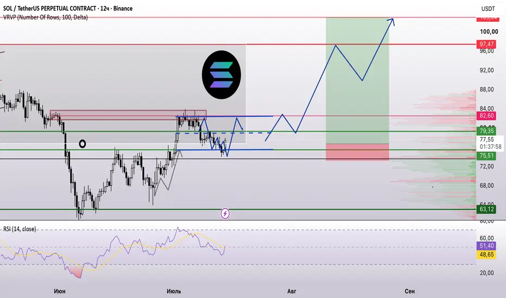Click the 100,00 price scale value
The height and width of the screenshot is (298, 506).
[x=489, y=31]
